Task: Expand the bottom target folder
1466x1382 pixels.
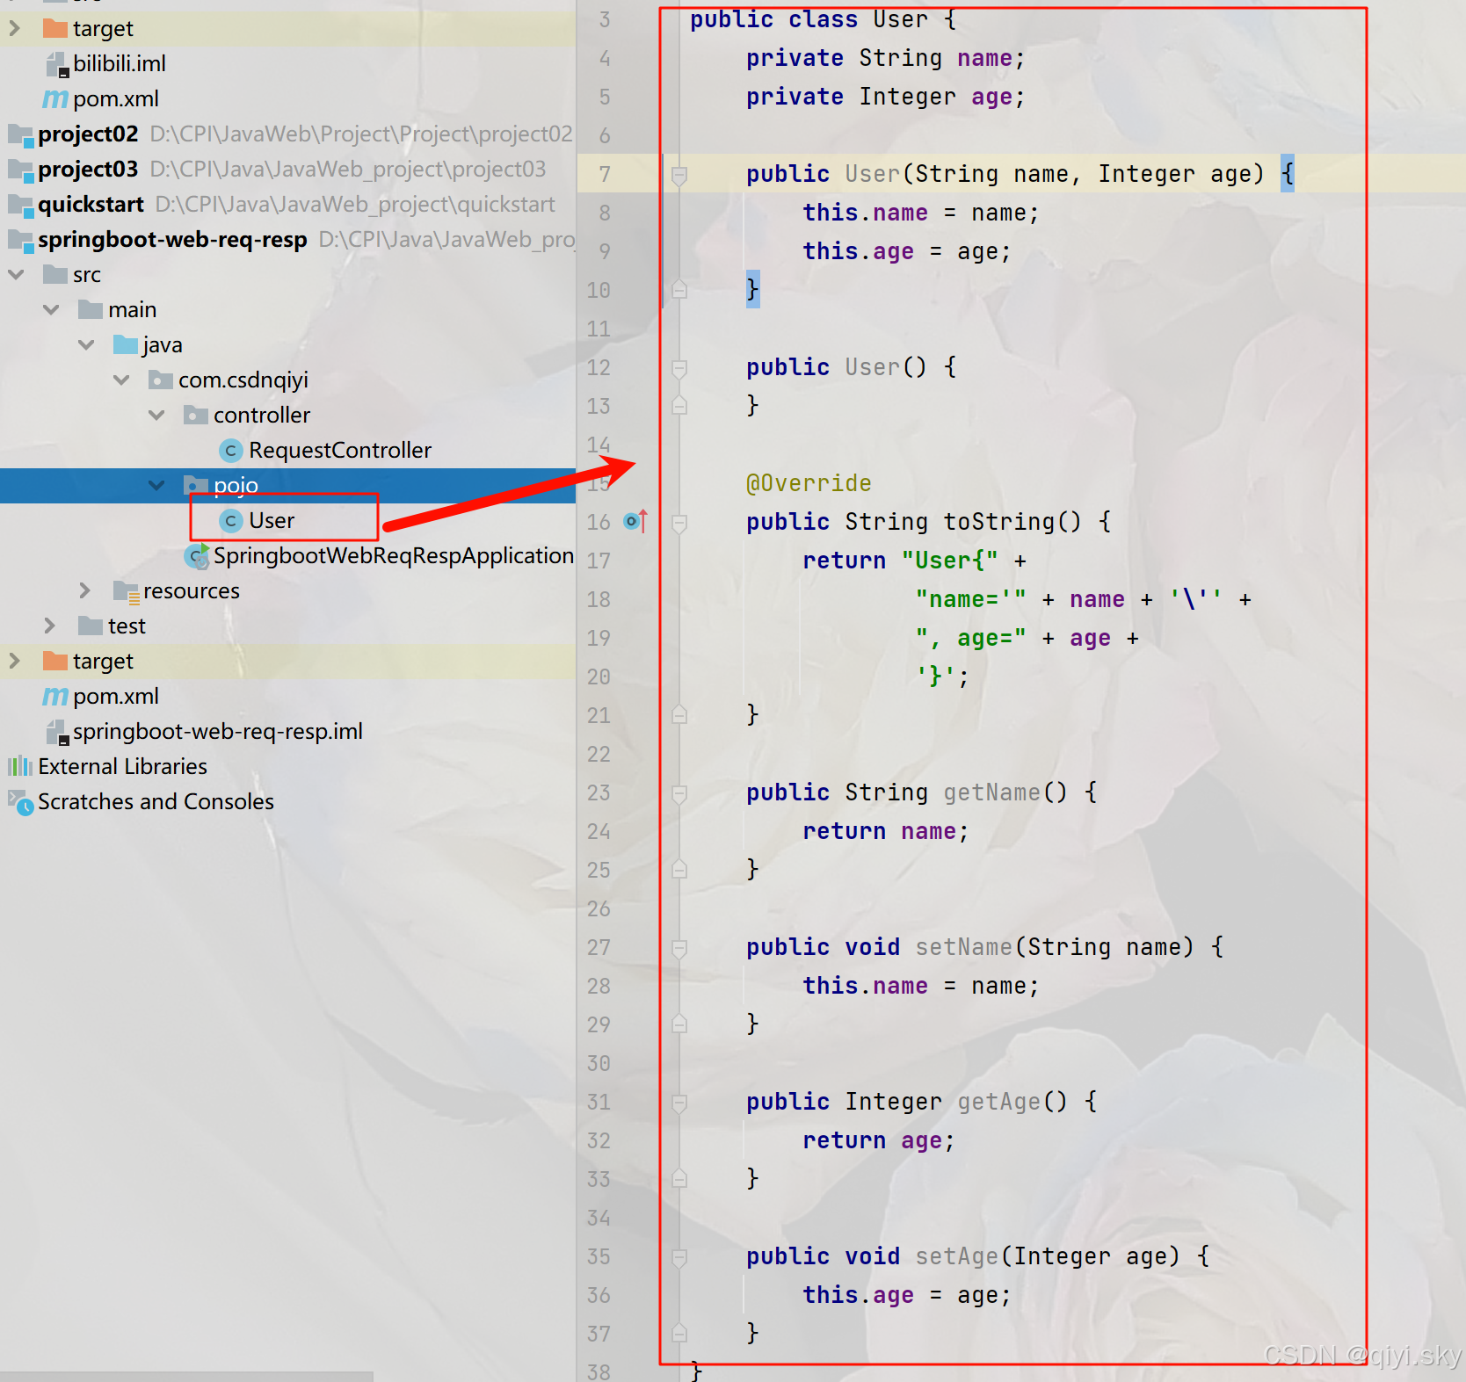Action: coord(15,661)
